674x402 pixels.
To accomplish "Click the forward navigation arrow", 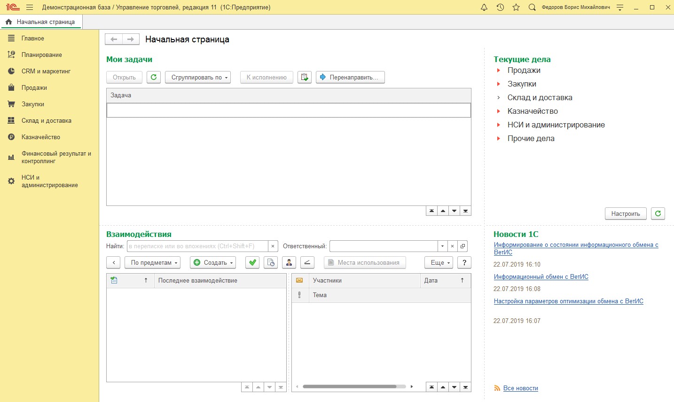I will [131, 39].
